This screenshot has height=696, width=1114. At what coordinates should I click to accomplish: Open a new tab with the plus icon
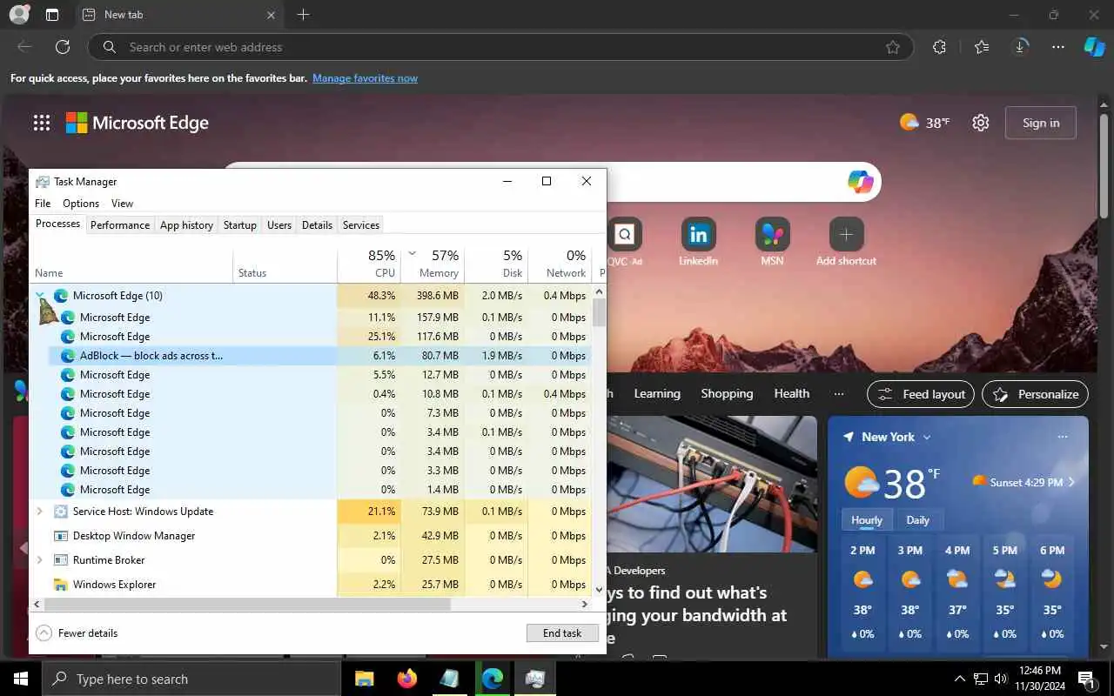click(303, 15)
